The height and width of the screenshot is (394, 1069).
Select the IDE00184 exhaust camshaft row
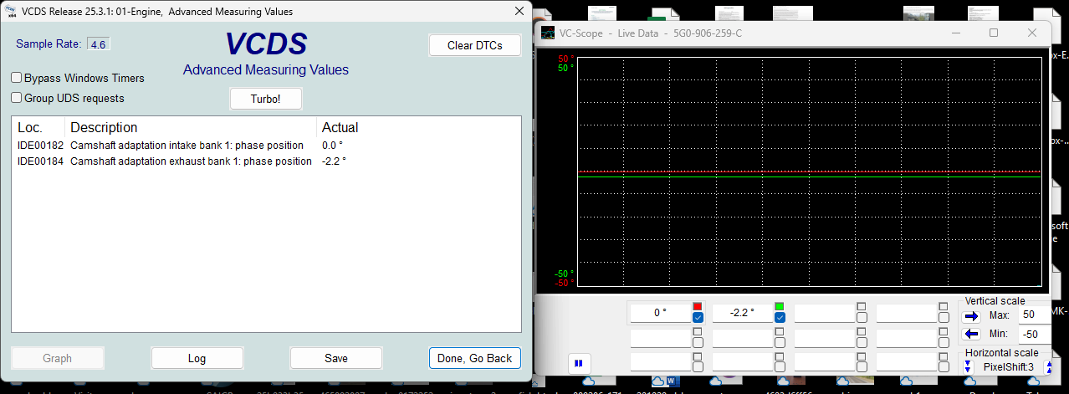coord(266,161)
